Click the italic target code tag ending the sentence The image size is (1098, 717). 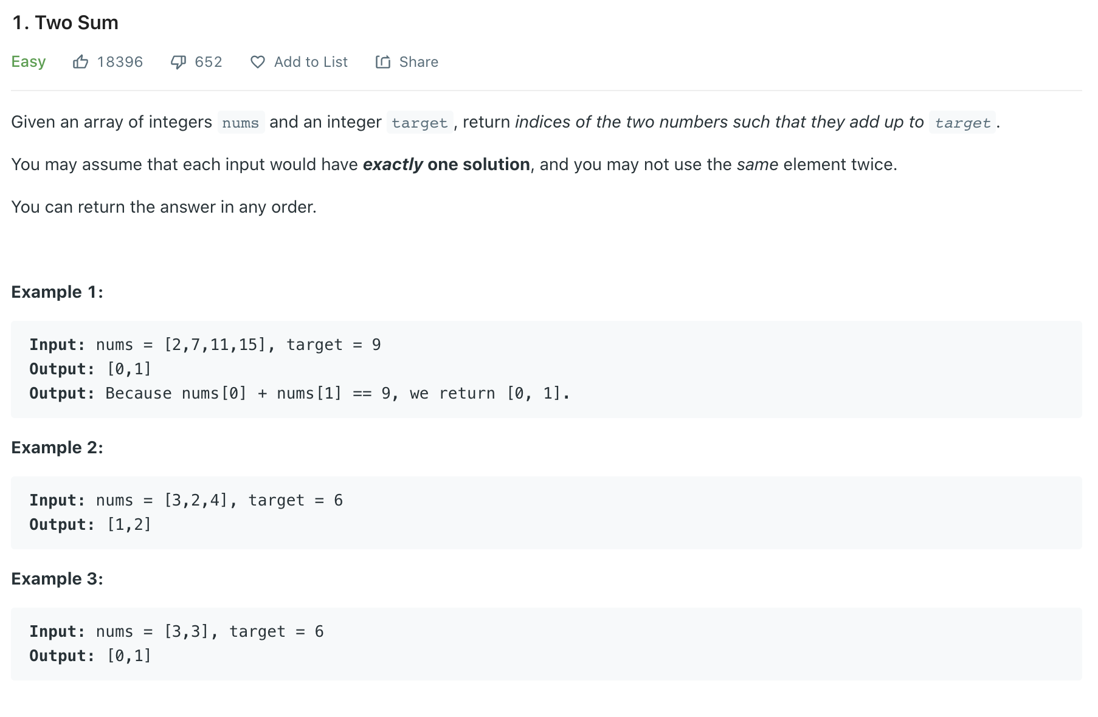coord(962,123)
